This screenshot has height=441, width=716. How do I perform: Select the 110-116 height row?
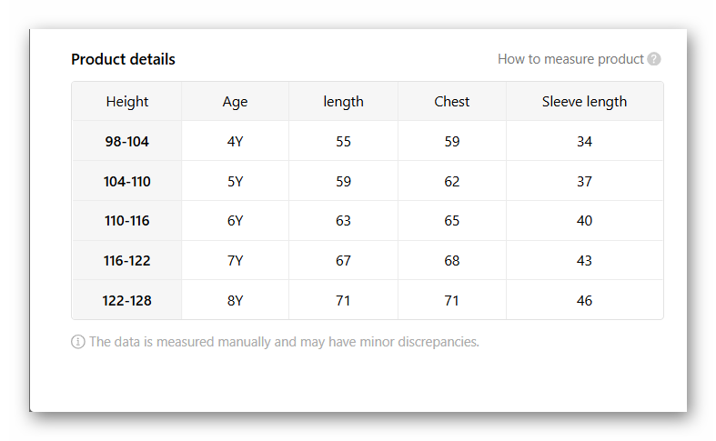pyautogui.click(x=126, y=221)
